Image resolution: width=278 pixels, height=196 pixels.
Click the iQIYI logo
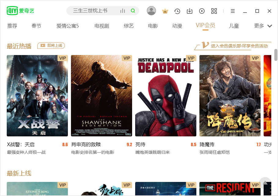pos(20,11)
